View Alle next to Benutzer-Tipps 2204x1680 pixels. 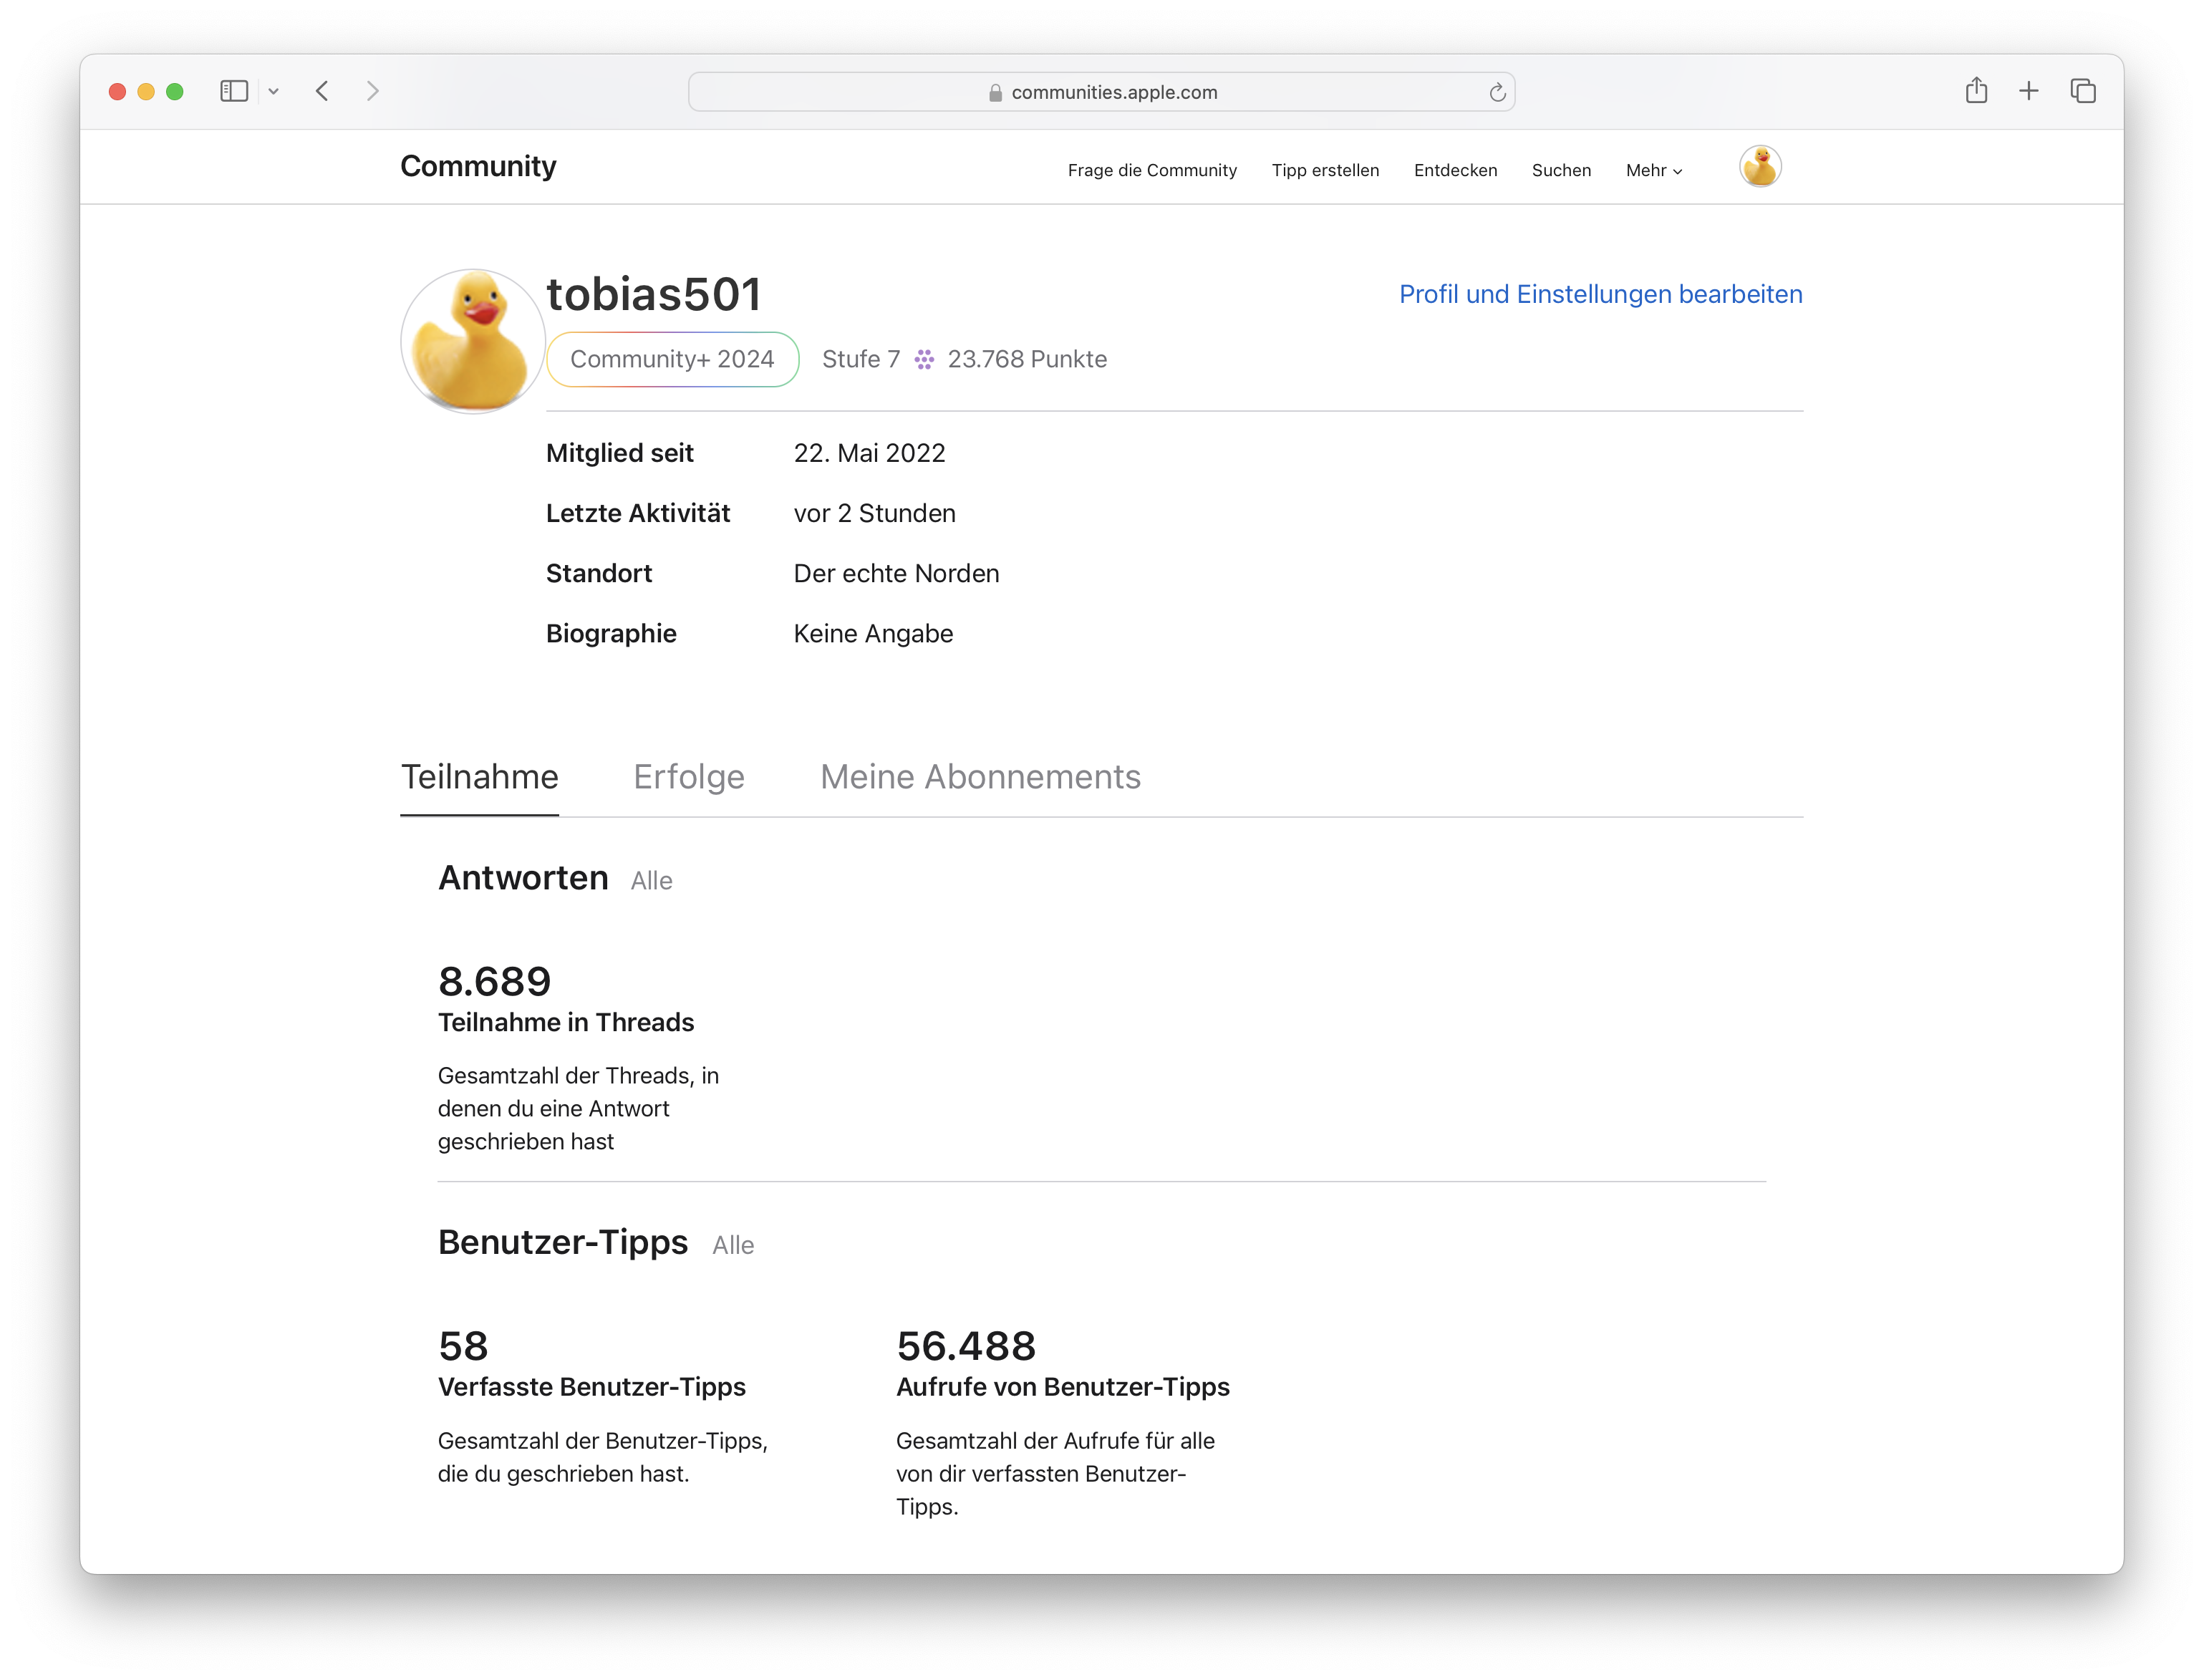(x=733, y=1245)
